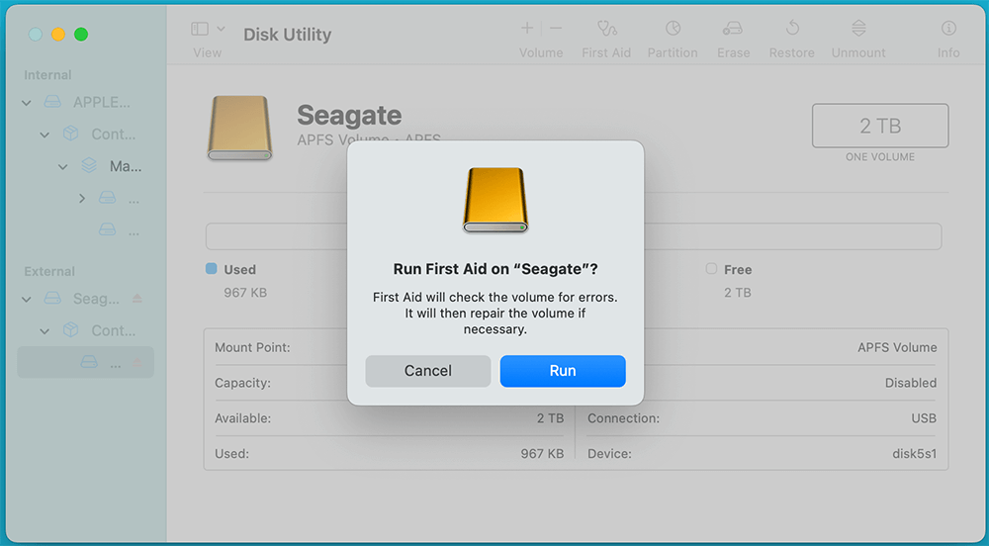989x546 pixels.
Task: Click the yellow minimize window button
Action: click(58, 34)
